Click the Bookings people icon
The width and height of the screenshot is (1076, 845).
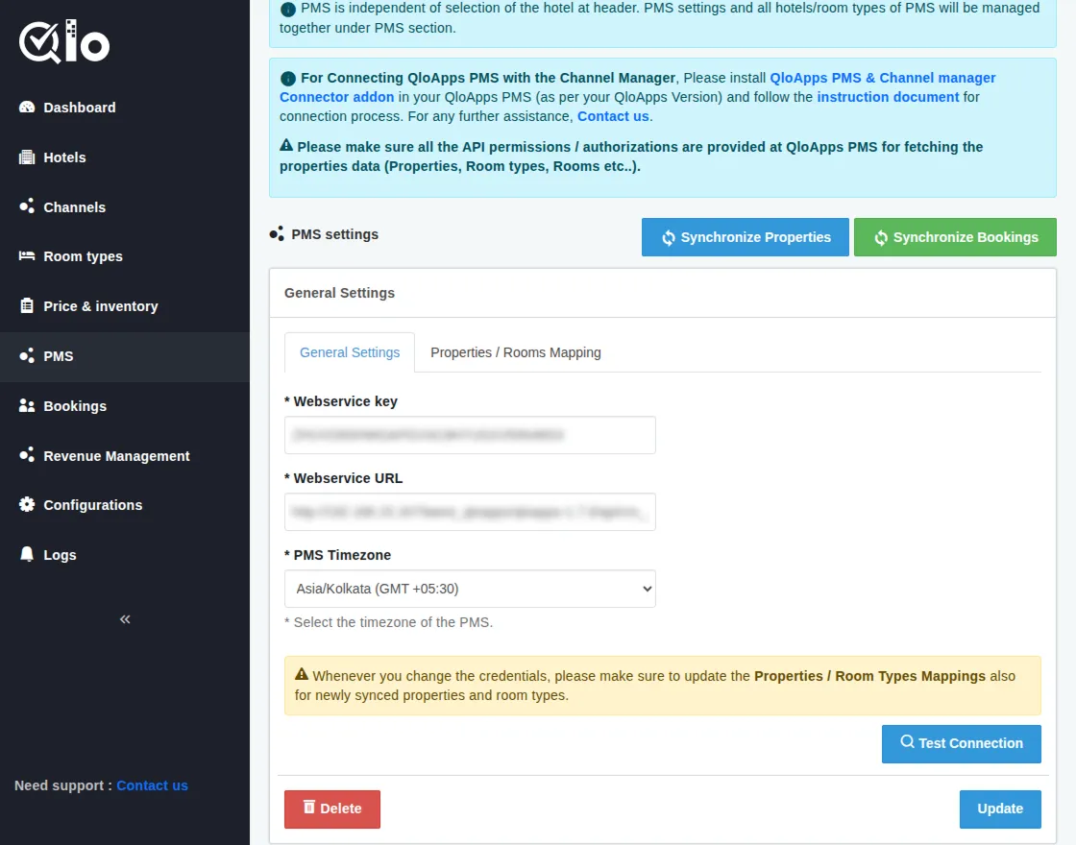coord(27,405)
